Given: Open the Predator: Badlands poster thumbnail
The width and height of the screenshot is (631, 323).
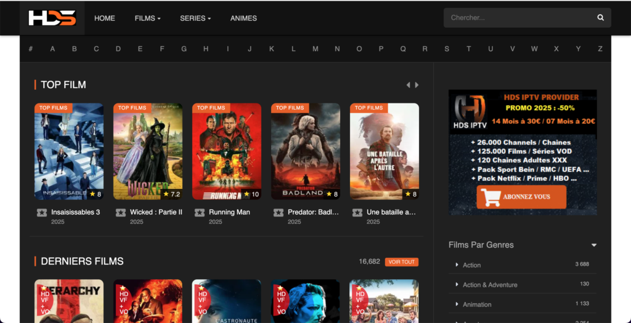Looking at the screenshot, I should pyautogui.click(x=306, y=151).
